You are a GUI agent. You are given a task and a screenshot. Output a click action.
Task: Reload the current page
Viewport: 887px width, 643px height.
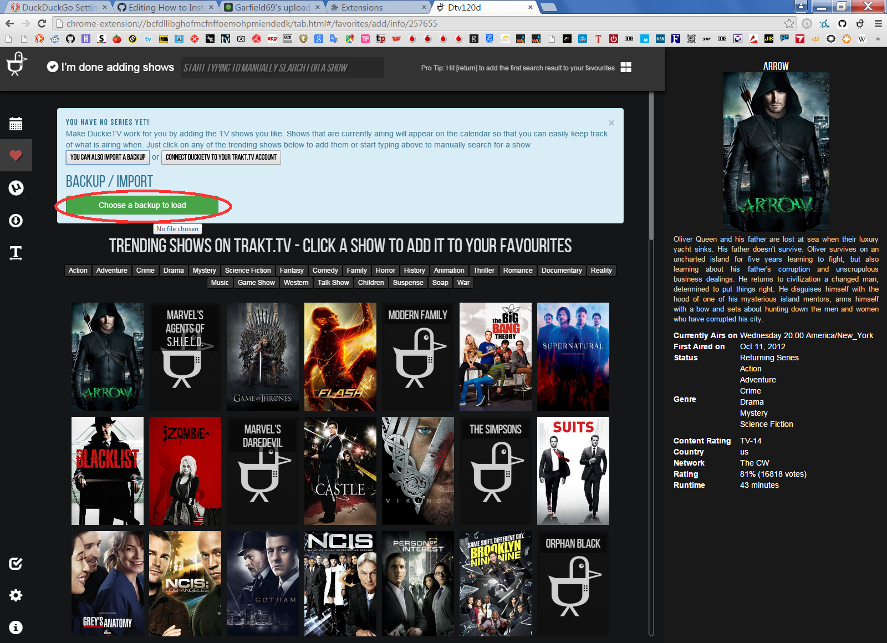[x=42, y=23]
